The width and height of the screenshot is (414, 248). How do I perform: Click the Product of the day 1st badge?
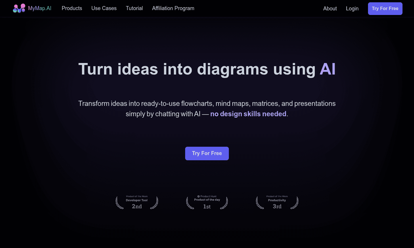point(207,202)
